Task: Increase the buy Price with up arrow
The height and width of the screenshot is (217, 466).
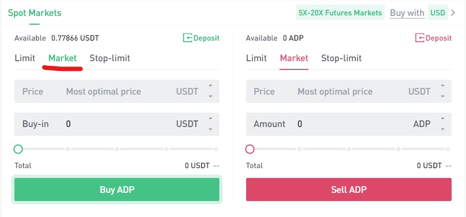Action: tap(210, 86)
